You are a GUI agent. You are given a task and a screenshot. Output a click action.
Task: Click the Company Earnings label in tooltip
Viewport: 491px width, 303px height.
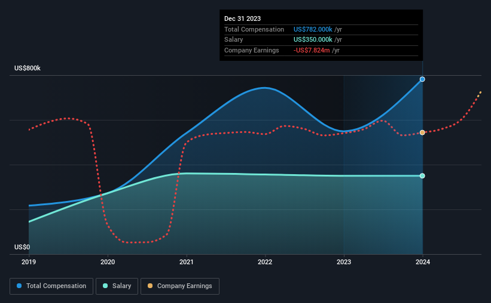251,50
